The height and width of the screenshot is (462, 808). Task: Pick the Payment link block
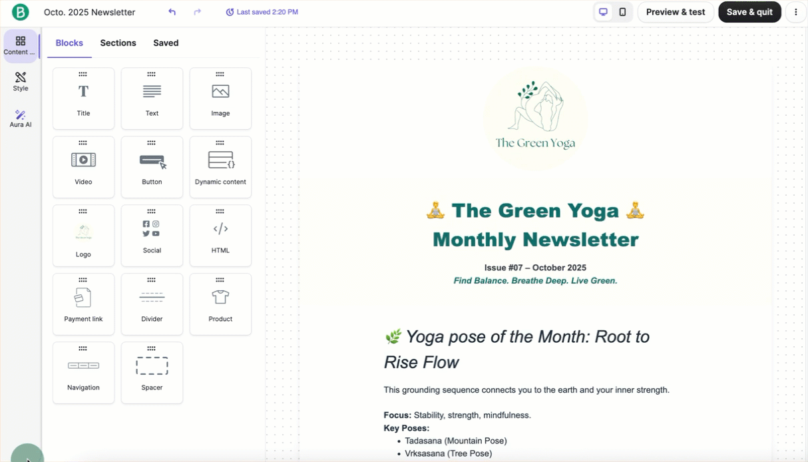(x=83, y=304)
